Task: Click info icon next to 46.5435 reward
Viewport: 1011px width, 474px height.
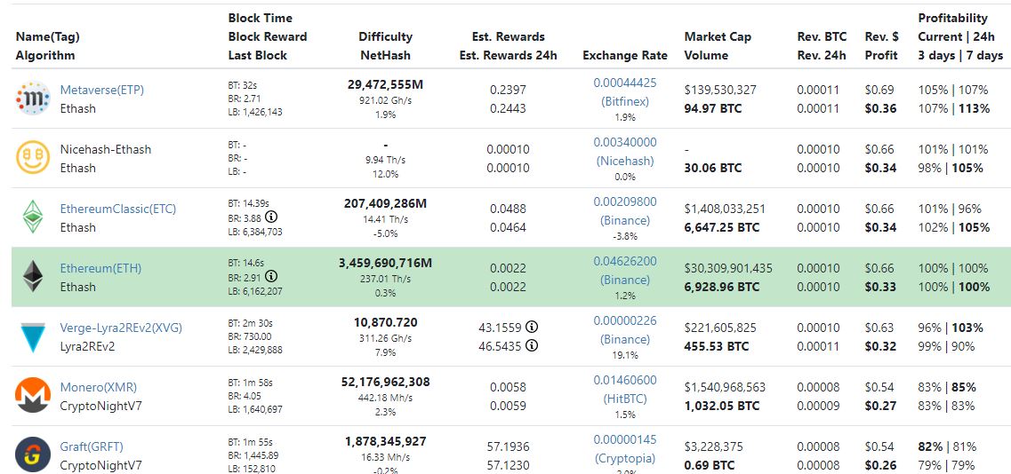Action: 532,346
